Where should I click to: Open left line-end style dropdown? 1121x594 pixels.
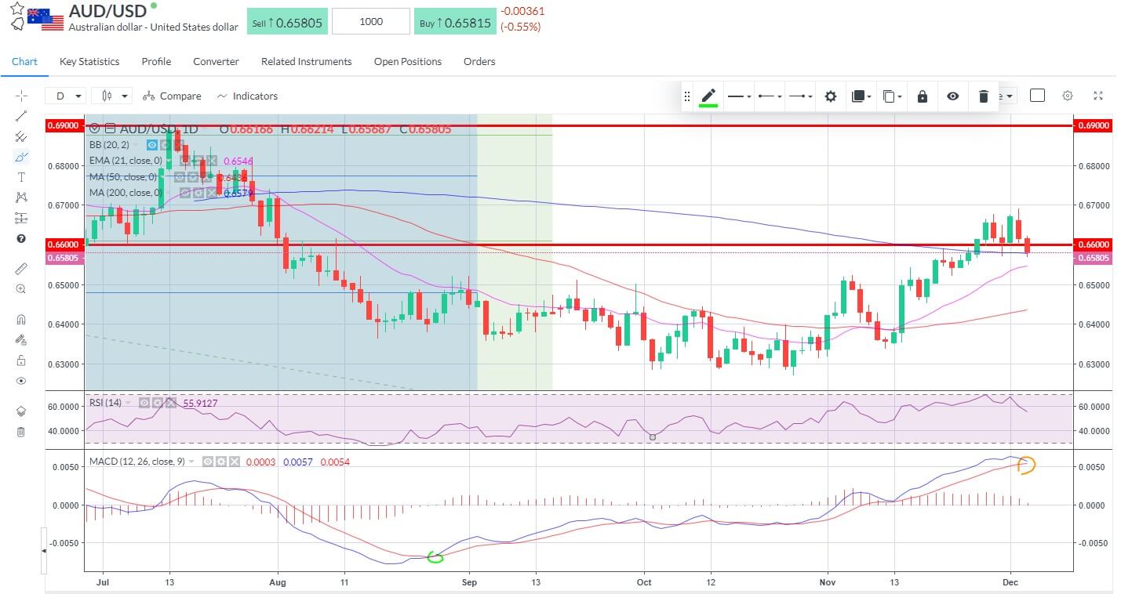770,96
